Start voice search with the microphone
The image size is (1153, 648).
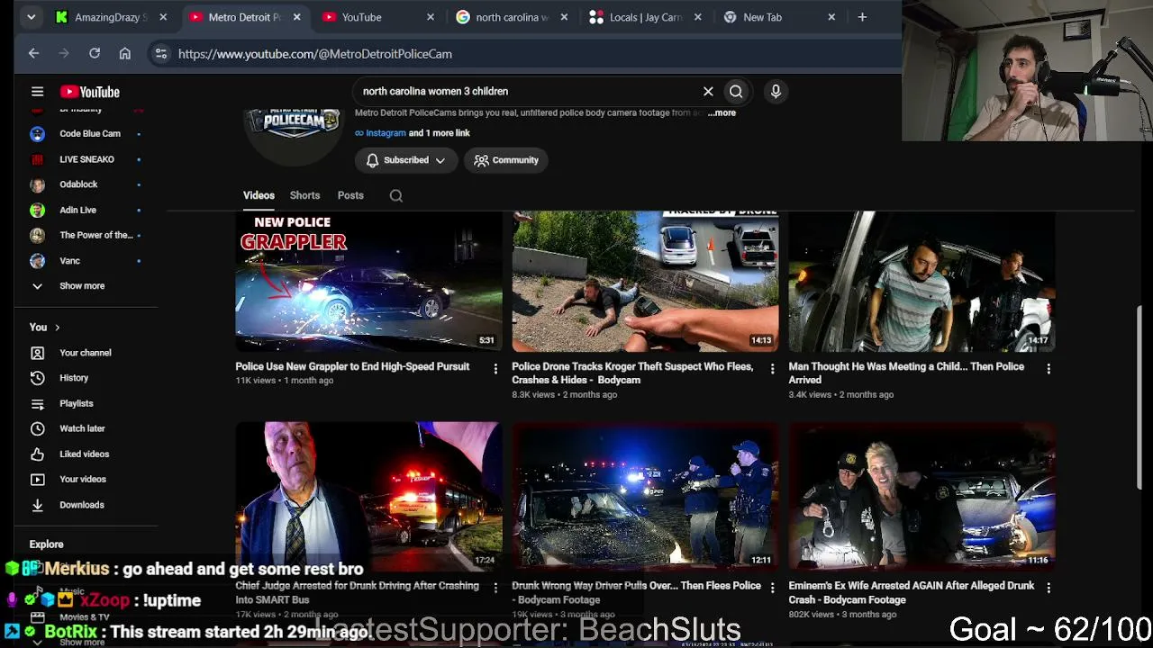click(x=776, y=91)
